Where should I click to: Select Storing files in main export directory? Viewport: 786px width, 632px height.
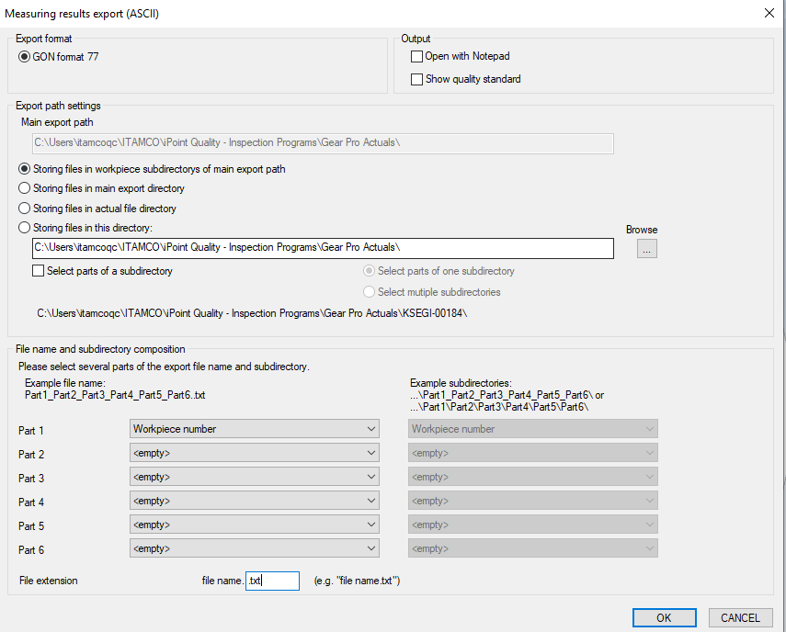pos(25,189)
